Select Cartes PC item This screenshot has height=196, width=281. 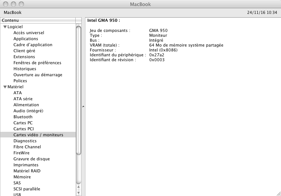[23, 123]
